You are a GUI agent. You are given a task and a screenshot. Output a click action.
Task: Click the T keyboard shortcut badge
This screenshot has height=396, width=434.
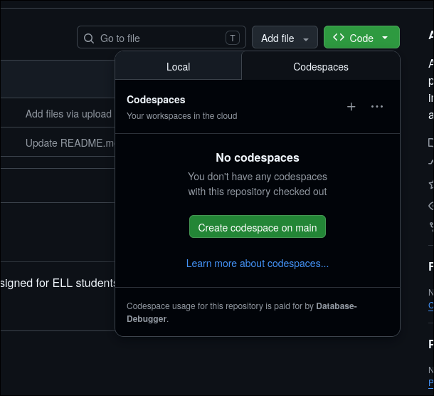pyautogui.click(x=233, y=38)
